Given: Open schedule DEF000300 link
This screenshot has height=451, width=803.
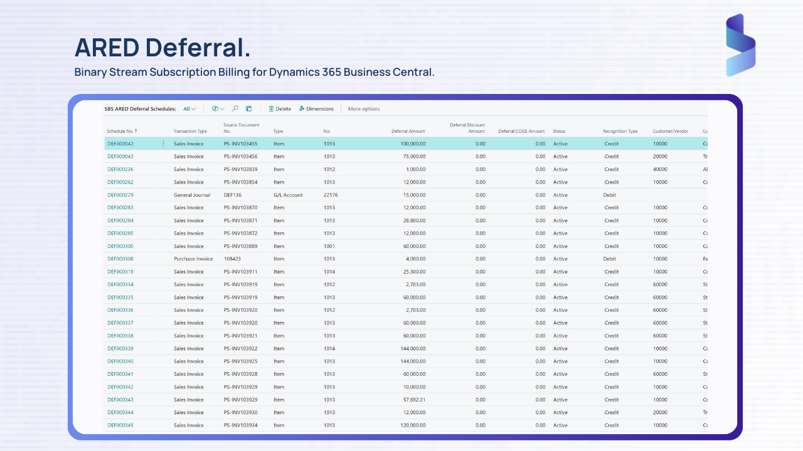Looking at the screenshot, I should 120,246.
